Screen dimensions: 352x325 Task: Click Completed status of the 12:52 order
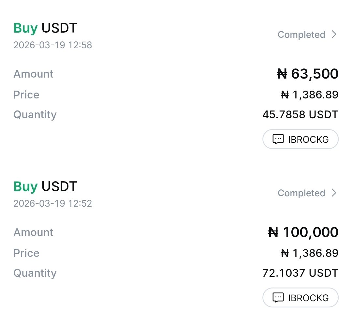point(301,193)
